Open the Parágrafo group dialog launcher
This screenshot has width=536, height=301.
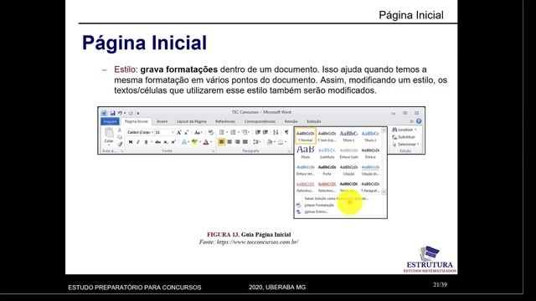(289, 150)
